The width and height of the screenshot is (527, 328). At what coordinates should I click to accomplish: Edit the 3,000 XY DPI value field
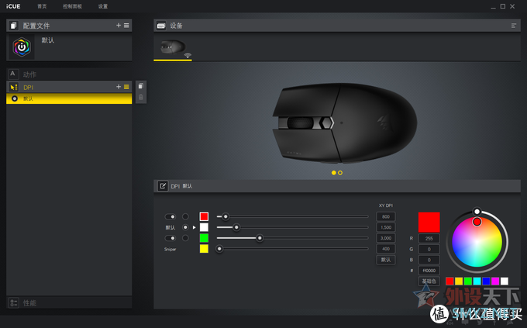point(386,238)
